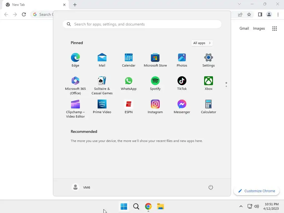Click the volume speaker tray icon
The height and width of the screenshot is (213, 284).
pos(257,206)
